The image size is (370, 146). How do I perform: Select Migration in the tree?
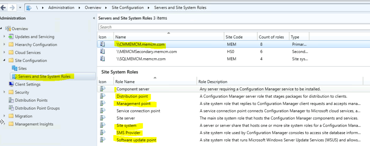point(23,116)
